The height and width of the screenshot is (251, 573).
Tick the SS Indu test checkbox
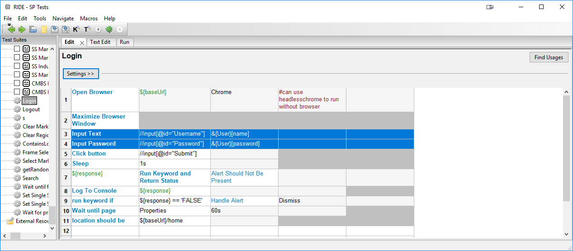(x=17, y=66)
